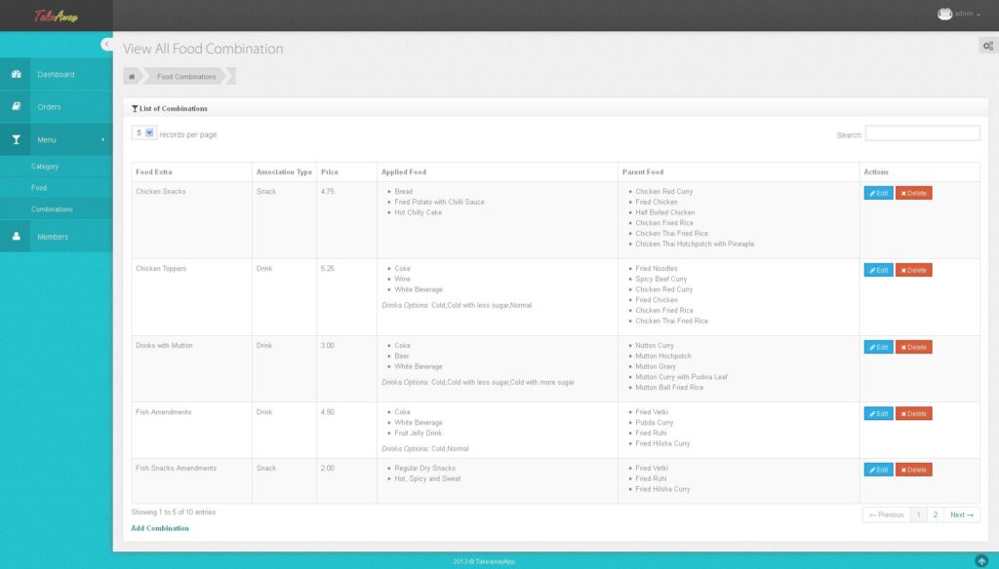Delete the Fish Snacks Amendments combination
999x569 pixels.
[x=913, y=469]
